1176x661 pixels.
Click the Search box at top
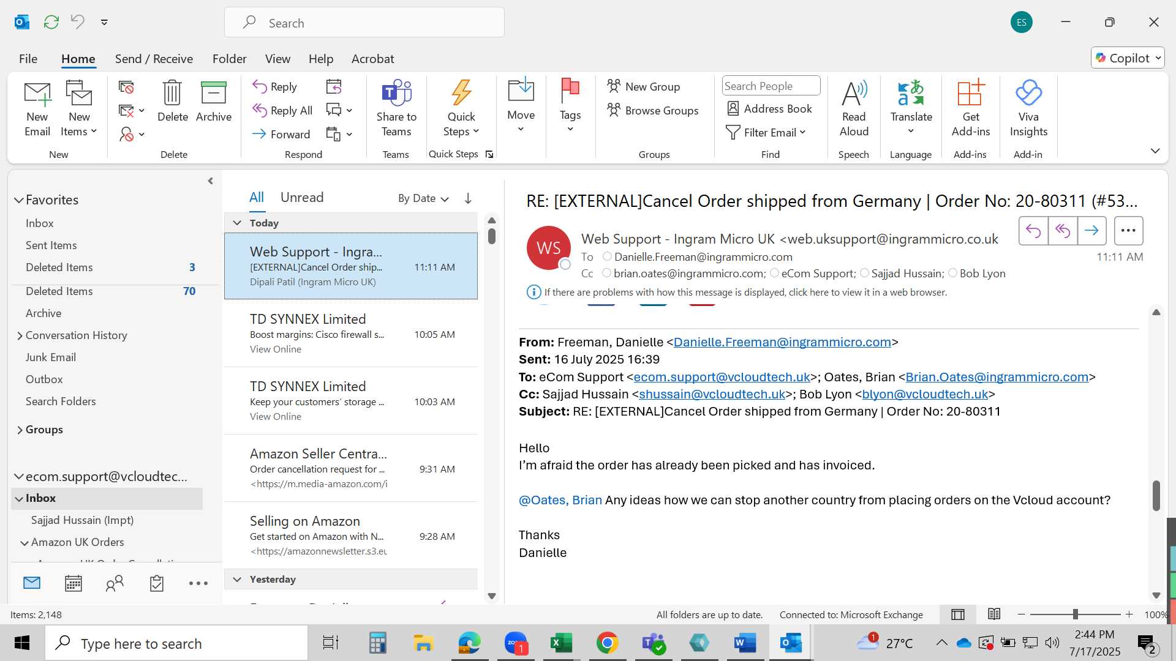[364, 23]
